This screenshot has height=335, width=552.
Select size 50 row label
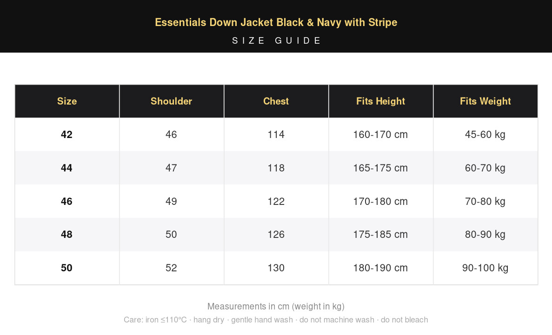67,268
